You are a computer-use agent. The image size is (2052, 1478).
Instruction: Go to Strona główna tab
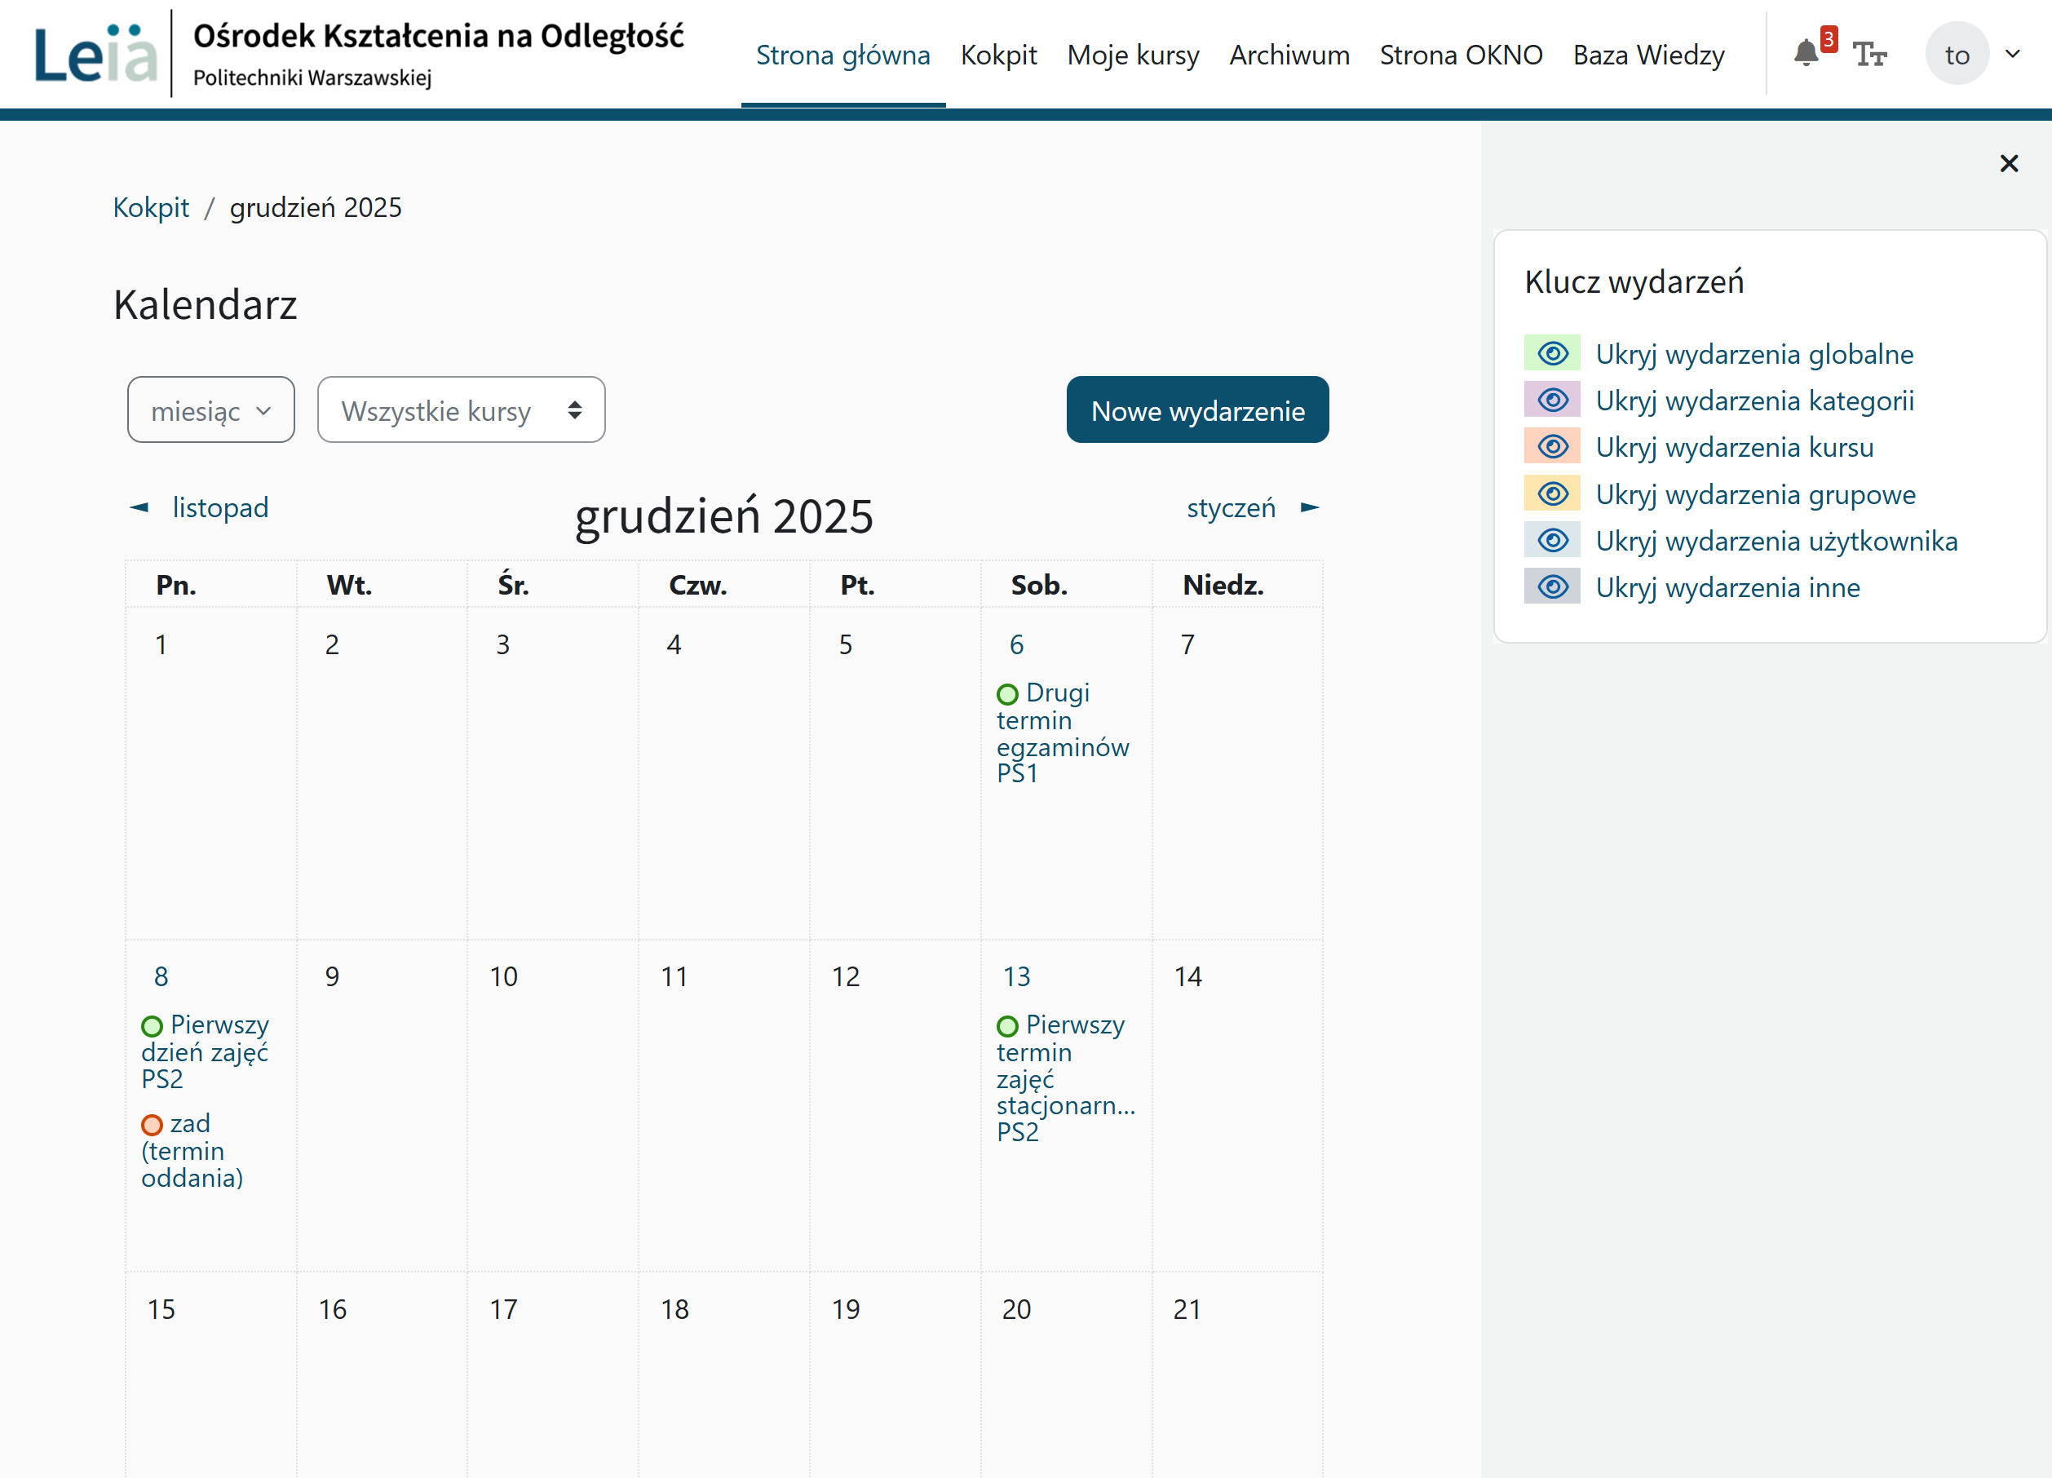pyautogui.click(x=843, y=55)
